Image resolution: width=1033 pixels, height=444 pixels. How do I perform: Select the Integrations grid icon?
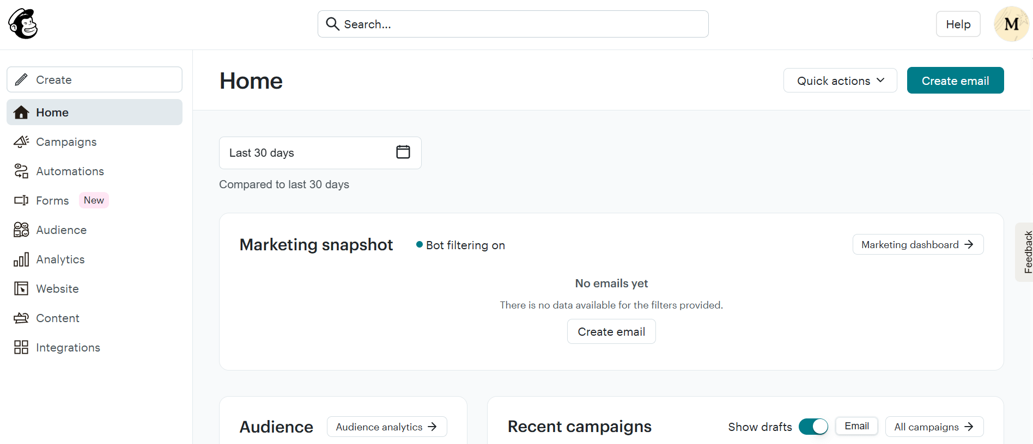tap(21, 347)
